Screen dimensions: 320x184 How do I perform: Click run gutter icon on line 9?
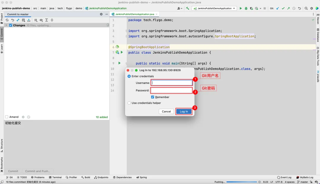tap(119, 63)
